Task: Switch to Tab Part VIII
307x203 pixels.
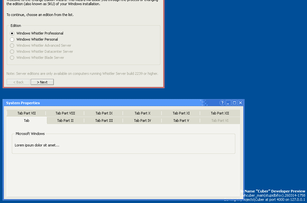Action: pyautogui.click(x=65, y=113)
